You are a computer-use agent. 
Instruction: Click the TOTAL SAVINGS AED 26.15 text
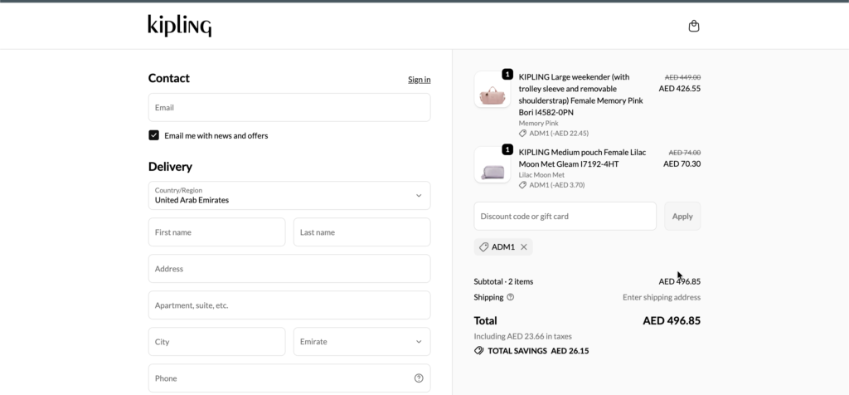[x=538, y=350]
